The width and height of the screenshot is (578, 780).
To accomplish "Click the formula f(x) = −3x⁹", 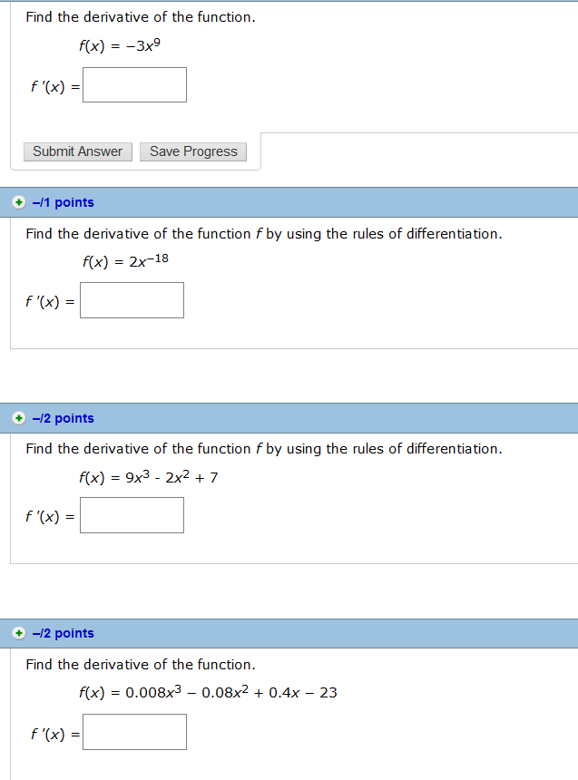I will point(120,45).
